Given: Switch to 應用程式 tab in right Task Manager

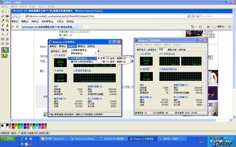Looking at the screenshot, I should (141, 50).
